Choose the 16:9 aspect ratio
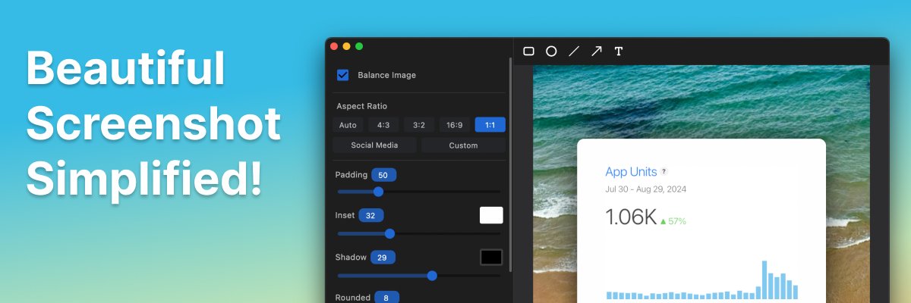The image size is (911, 303). point(455,125)
